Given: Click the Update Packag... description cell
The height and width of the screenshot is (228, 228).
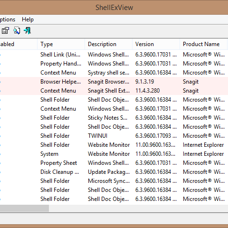Looking at the screenshot, I should pos(109,172).
